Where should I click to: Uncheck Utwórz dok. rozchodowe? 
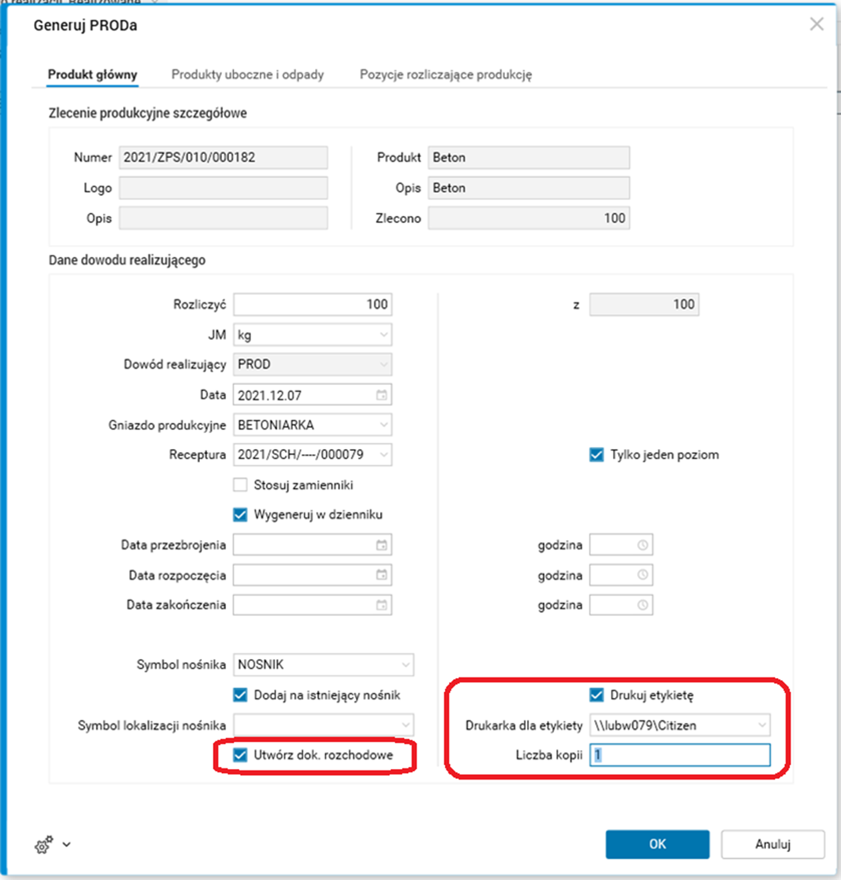240,756
